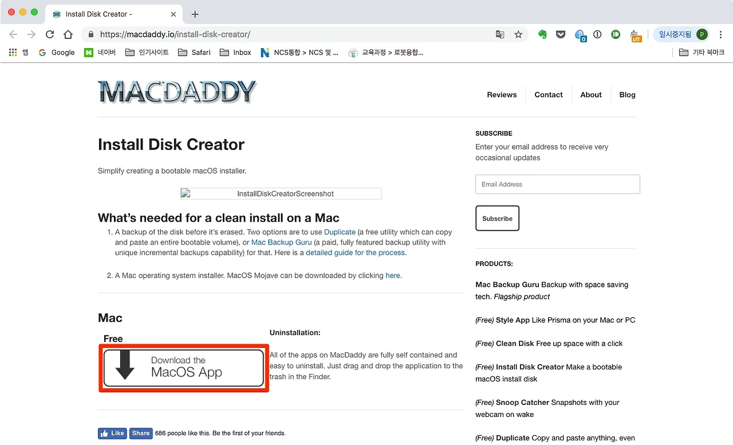Open the Blog menu item
This screenshot has width=733, height=445.
point(627,94)
